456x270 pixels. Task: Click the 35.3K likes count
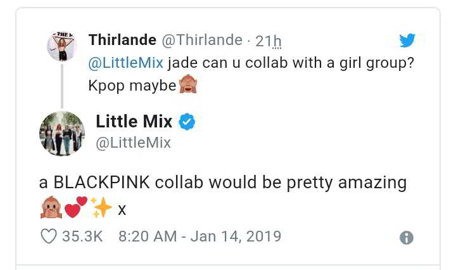tap(82, 236)
